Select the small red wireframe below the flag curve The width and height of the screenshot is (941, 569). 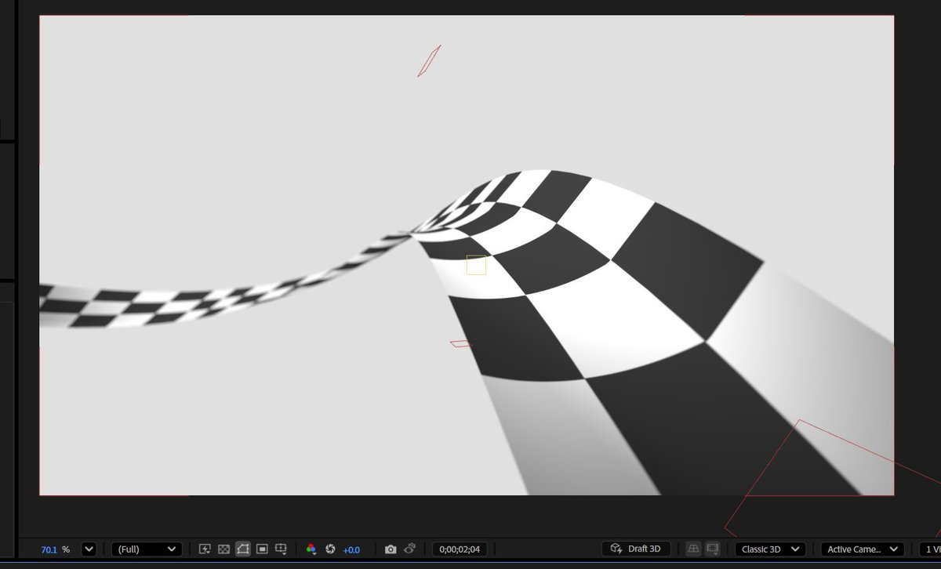[x=460, y=343]
